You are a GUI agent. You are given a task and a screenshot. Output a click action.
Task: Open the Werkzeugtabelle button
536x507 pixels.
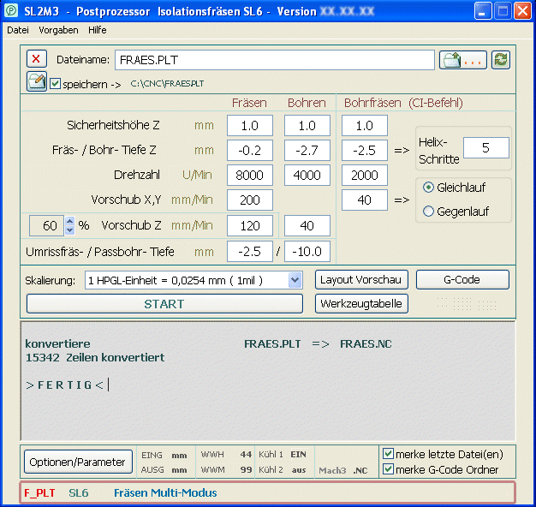360,303
